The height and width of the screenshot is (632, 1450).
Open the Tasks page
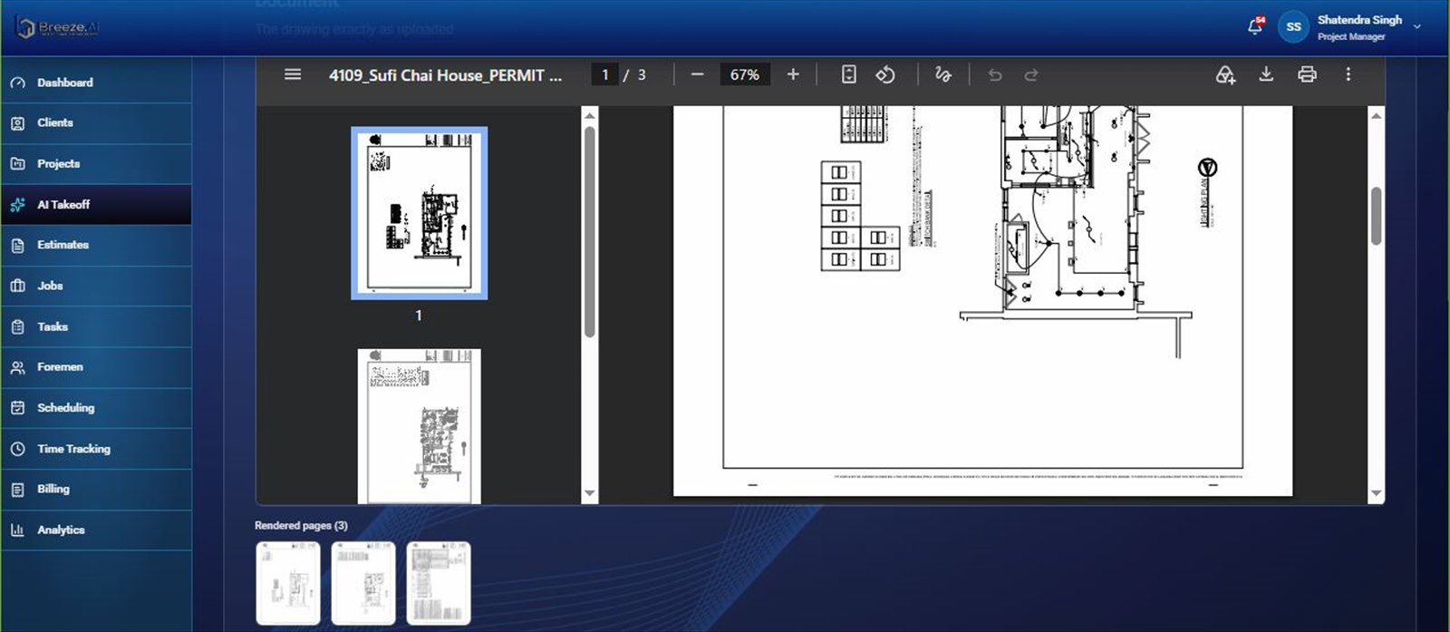(96, 326)
